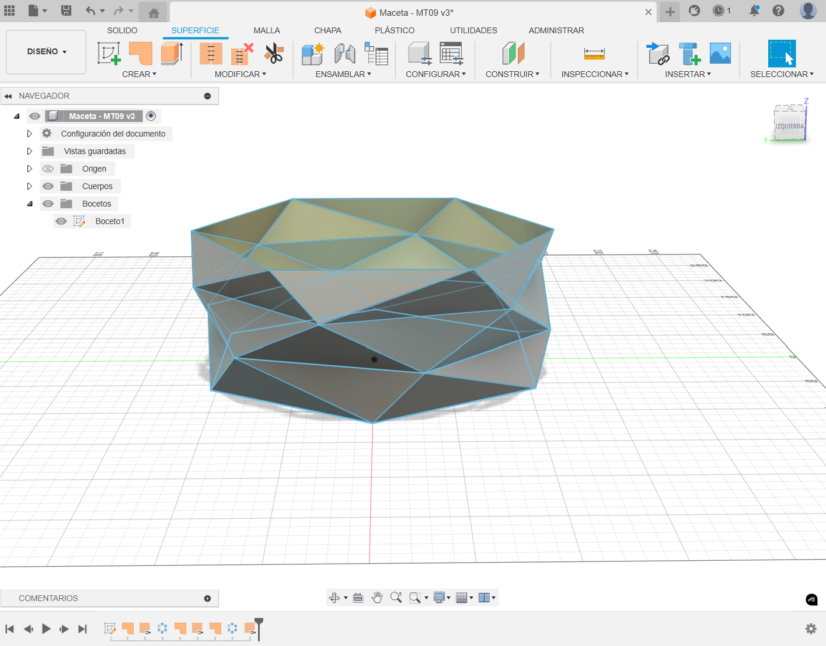Screen dimensions: 826x646
Task: Open the CREAR dropdown menu
Action: pos(140,74)
